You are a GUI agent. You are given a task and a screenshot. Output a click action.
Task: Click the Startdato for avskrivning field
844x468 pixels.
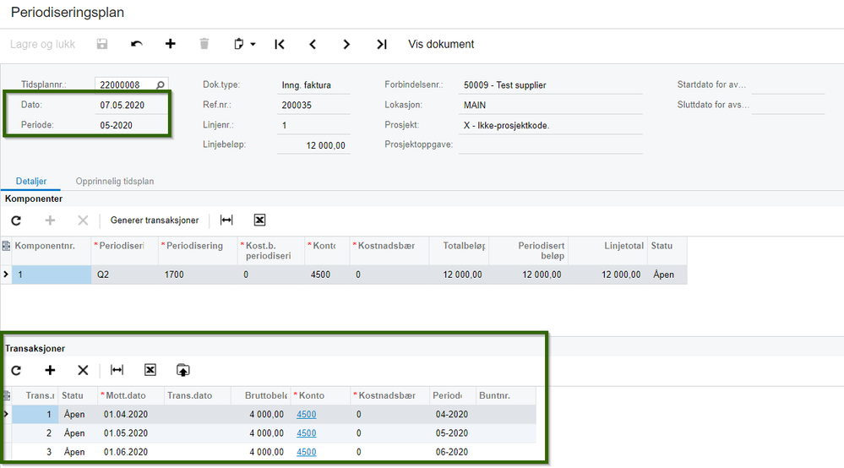787,85
